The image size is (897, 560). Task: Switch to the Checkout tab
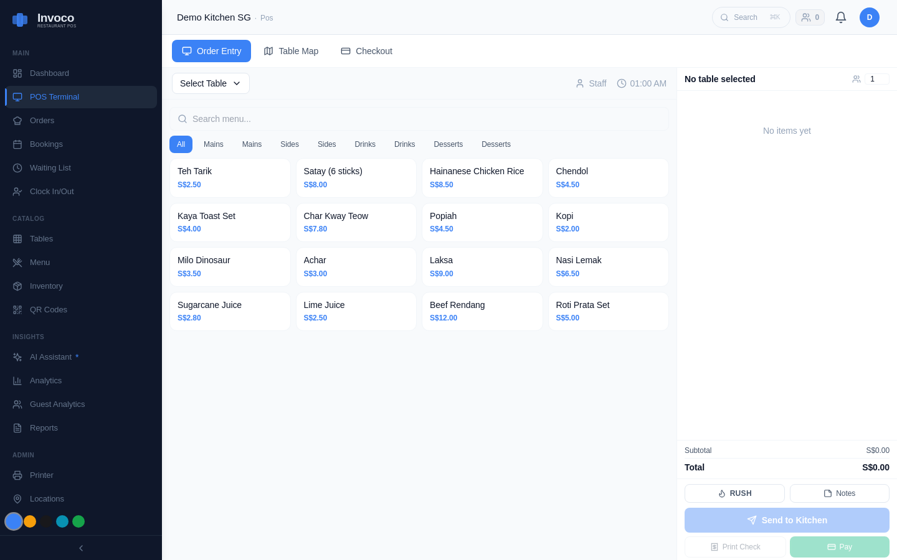click(x=366, y=51)
